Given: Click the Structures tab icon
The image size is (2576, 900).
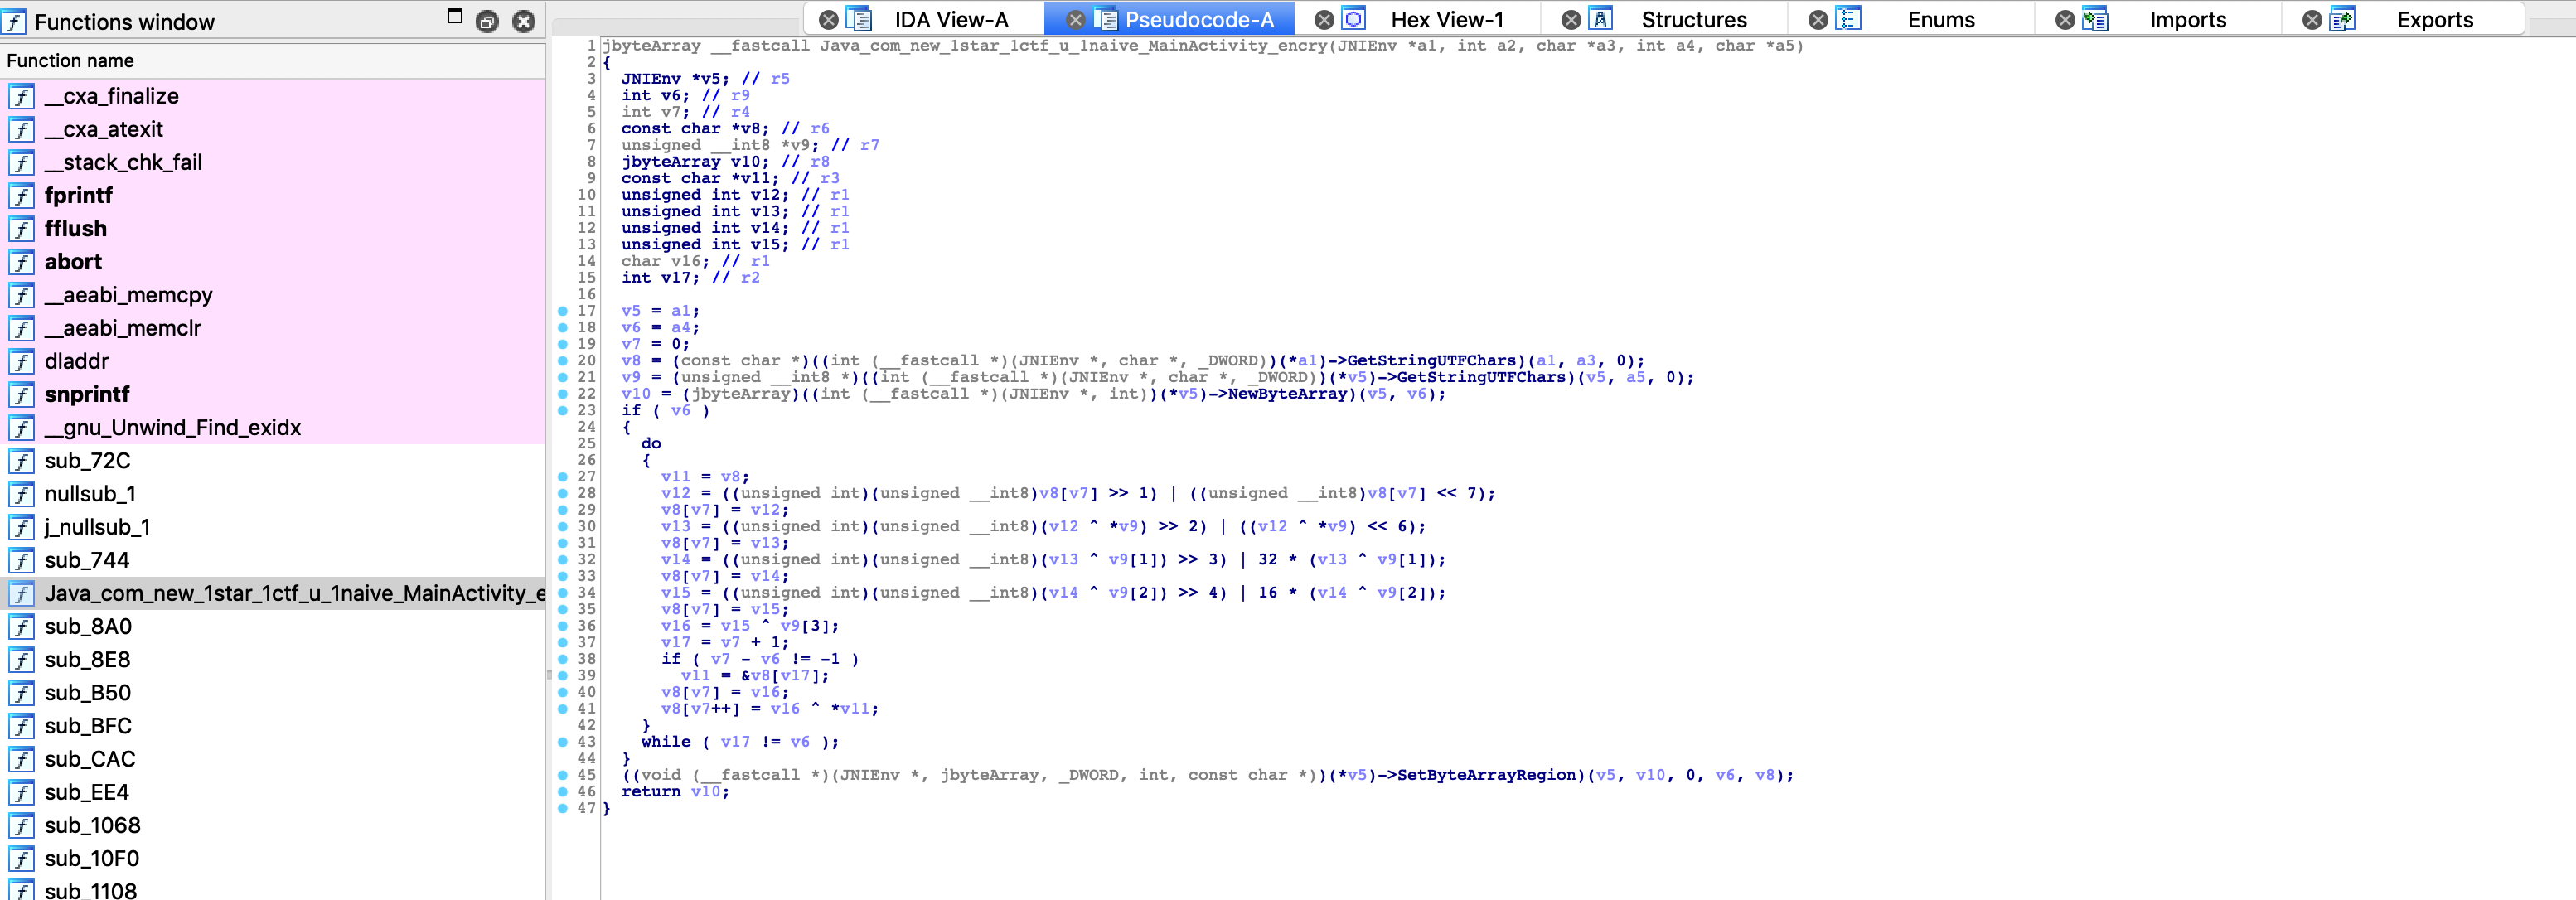Looking at the screenshot, I should pos(1600,19).
